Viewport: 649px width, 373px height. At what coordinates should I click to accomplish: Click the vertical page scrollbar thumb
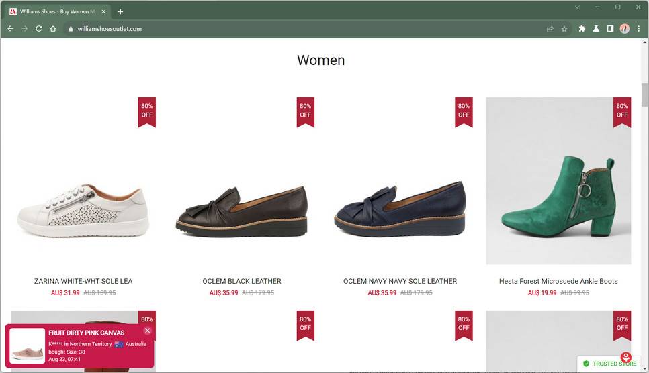(x=645, y=95)
